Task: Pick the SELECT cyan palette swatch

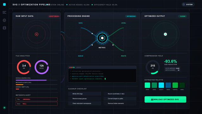Action: point(161,85)
